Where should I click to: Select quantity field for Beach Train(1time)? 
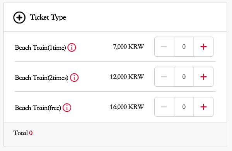(184, 47)
